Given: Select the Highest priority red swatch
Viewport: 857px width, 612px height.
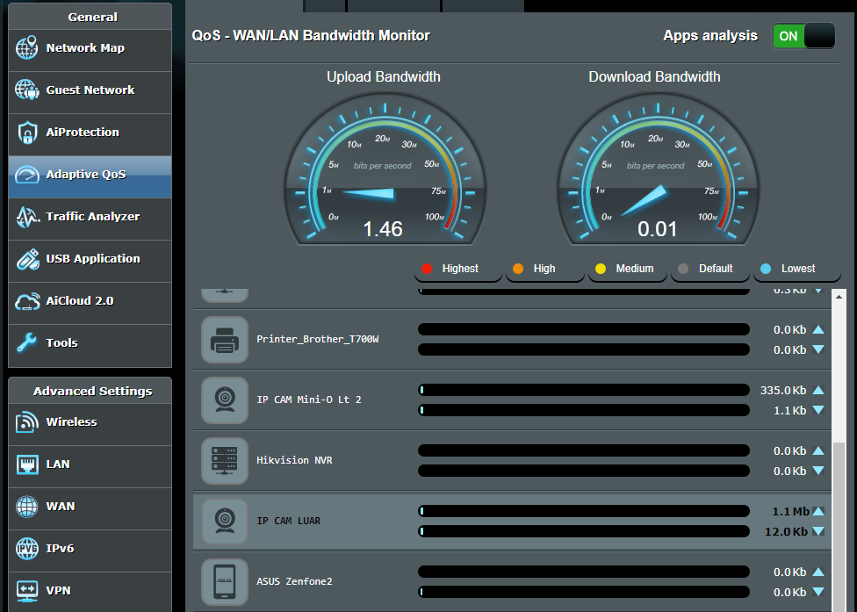Looking at the screenshot, I should (428, 269).
